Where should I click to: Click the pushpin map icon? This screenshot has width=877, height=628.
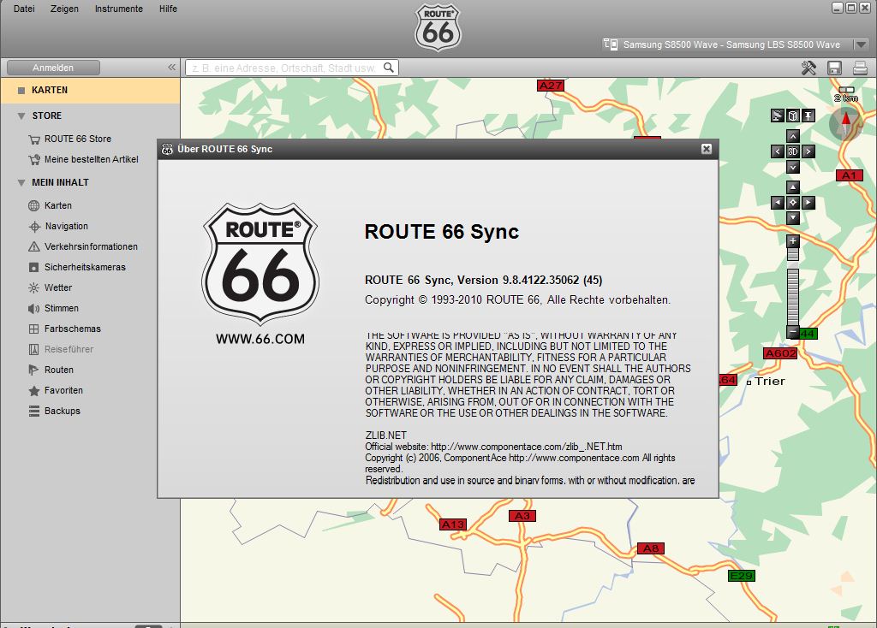click(808, 116)
